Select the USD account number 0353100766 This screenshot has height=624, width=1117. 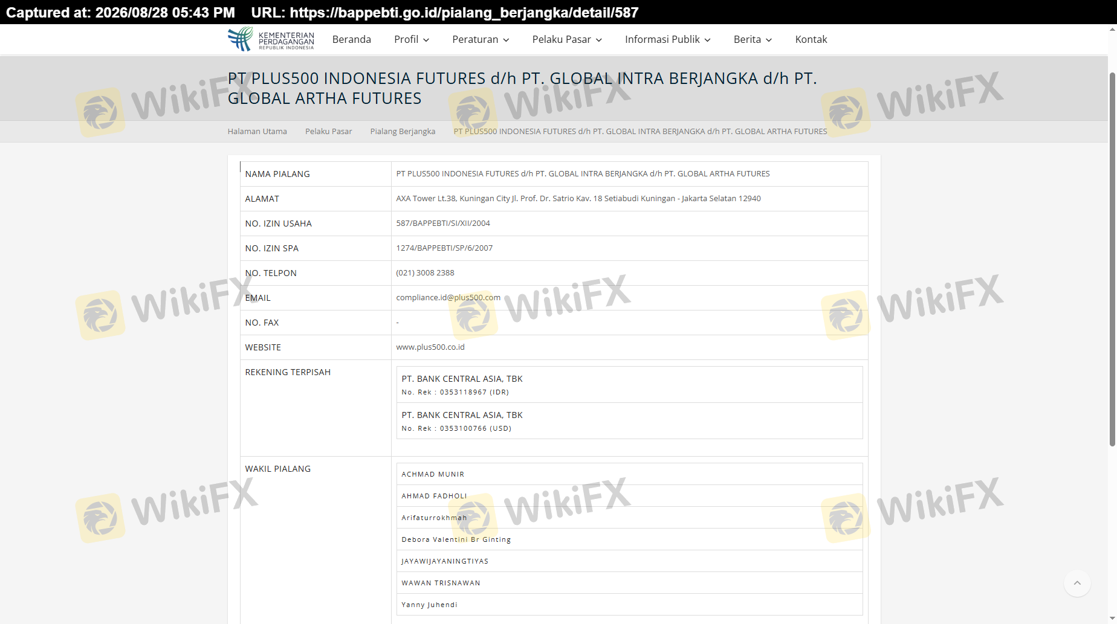[463, 428]
